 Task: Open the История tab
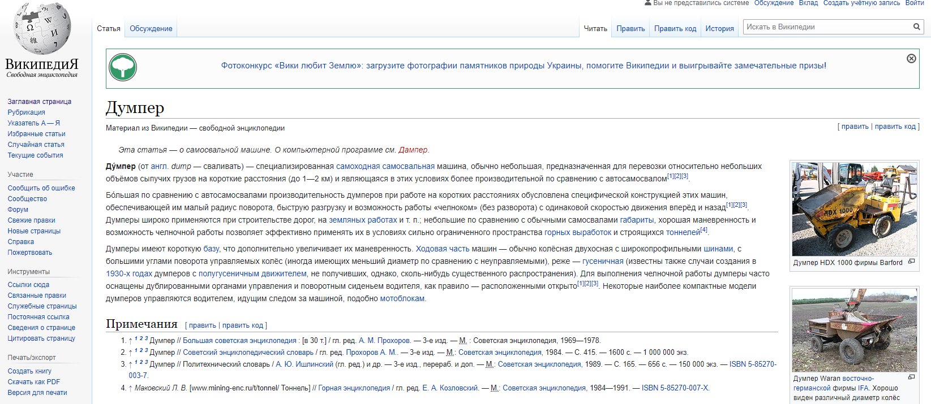[719, 28]
